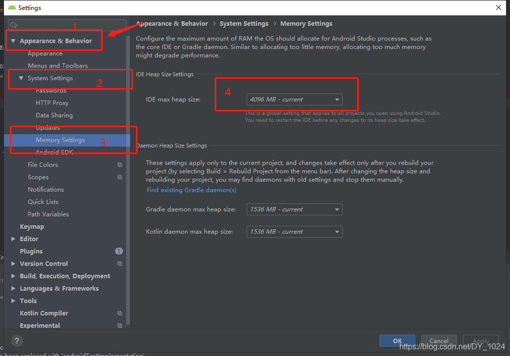Expand the Editor section
The height and width of the screenshot is (356, 510).
13,239
